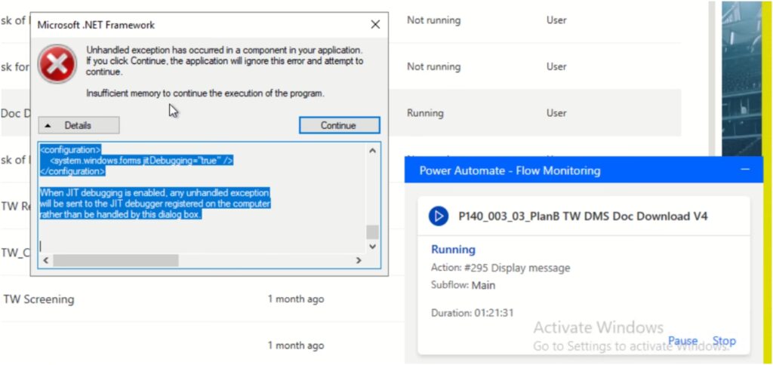Stop the P140_003_03 flow
773x365 pixels.
click(x=724, y=341)
